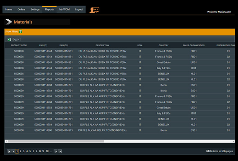Click EAN 5000394114906 cell
238x161 pixels.
click(x=43, y=130)
